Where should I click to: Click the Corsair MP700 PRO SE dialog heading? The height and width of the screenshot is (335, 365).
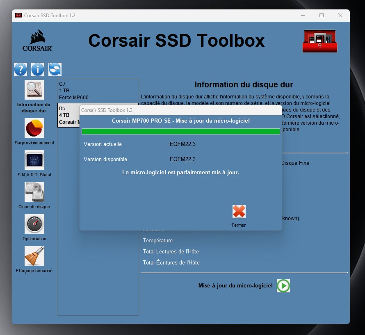pos(180,121)
